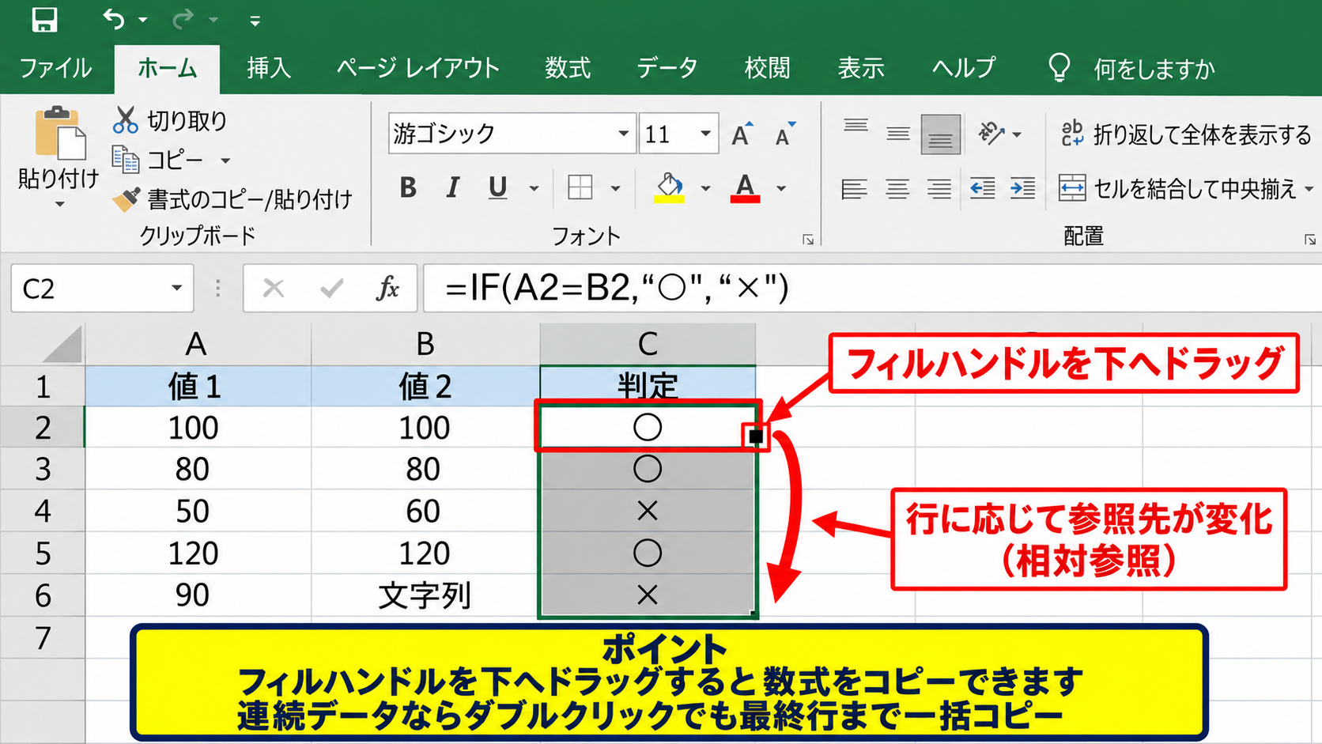
Task: Decrease the cell indent
Action: click(x=982, y=188)
